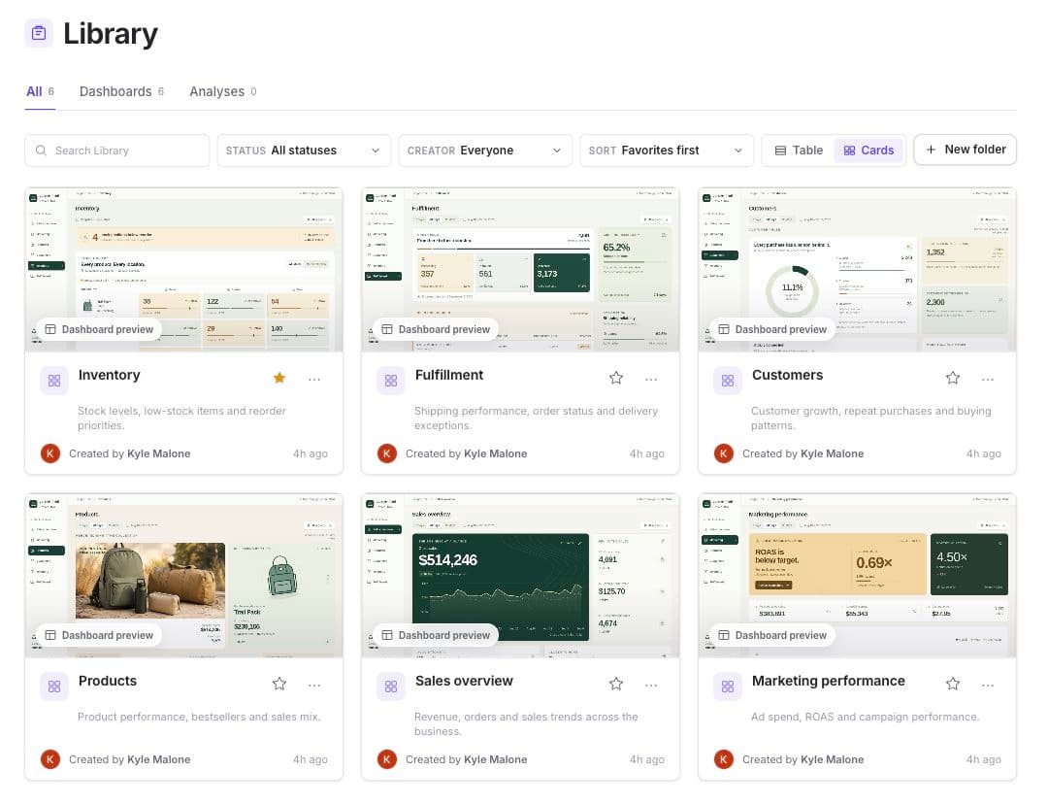The height and width of the screenshot is (804, 1048).
Task: Click Kyle Malone's avatar on Sales overview card
Action: coord(387,759)
